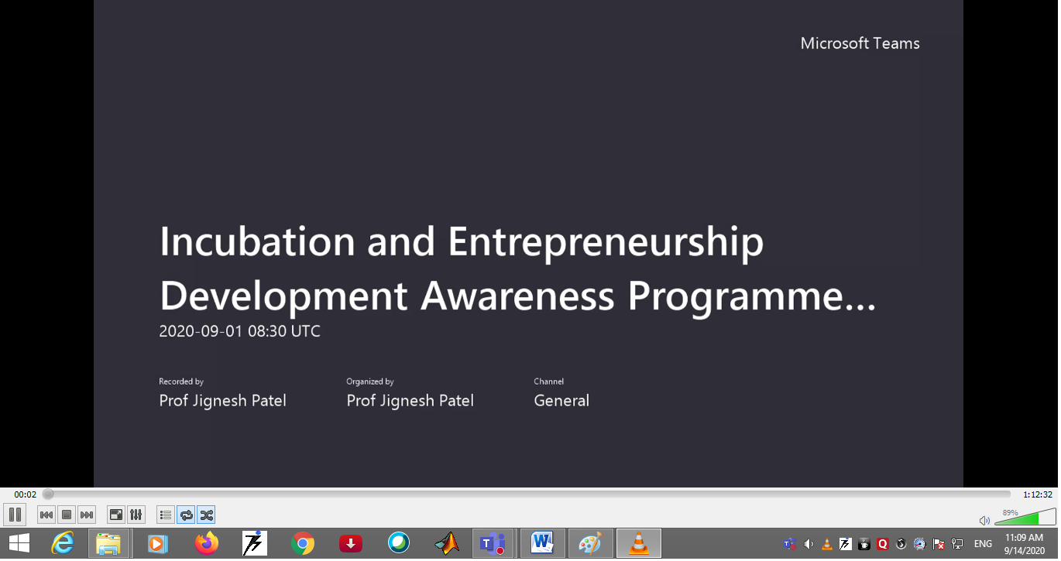Pause the video with the pause button
Screen dimensions: 1061x561
click(x=15, y=515)
